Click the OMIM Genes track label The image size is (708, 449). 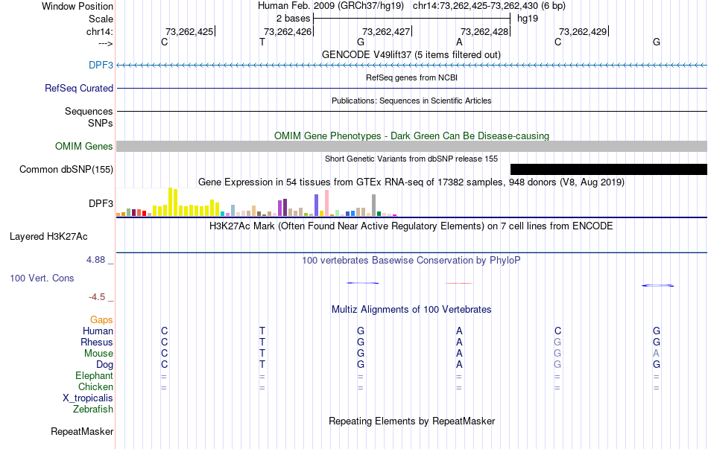click(84, 146)
